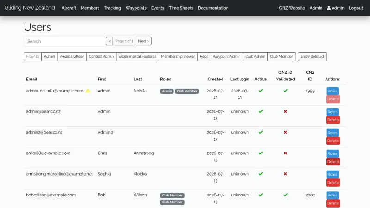Click the red X for Sophia Klocko
Image resolution: width=370 pixels, height=208 pixels.
tap(285, 174)
